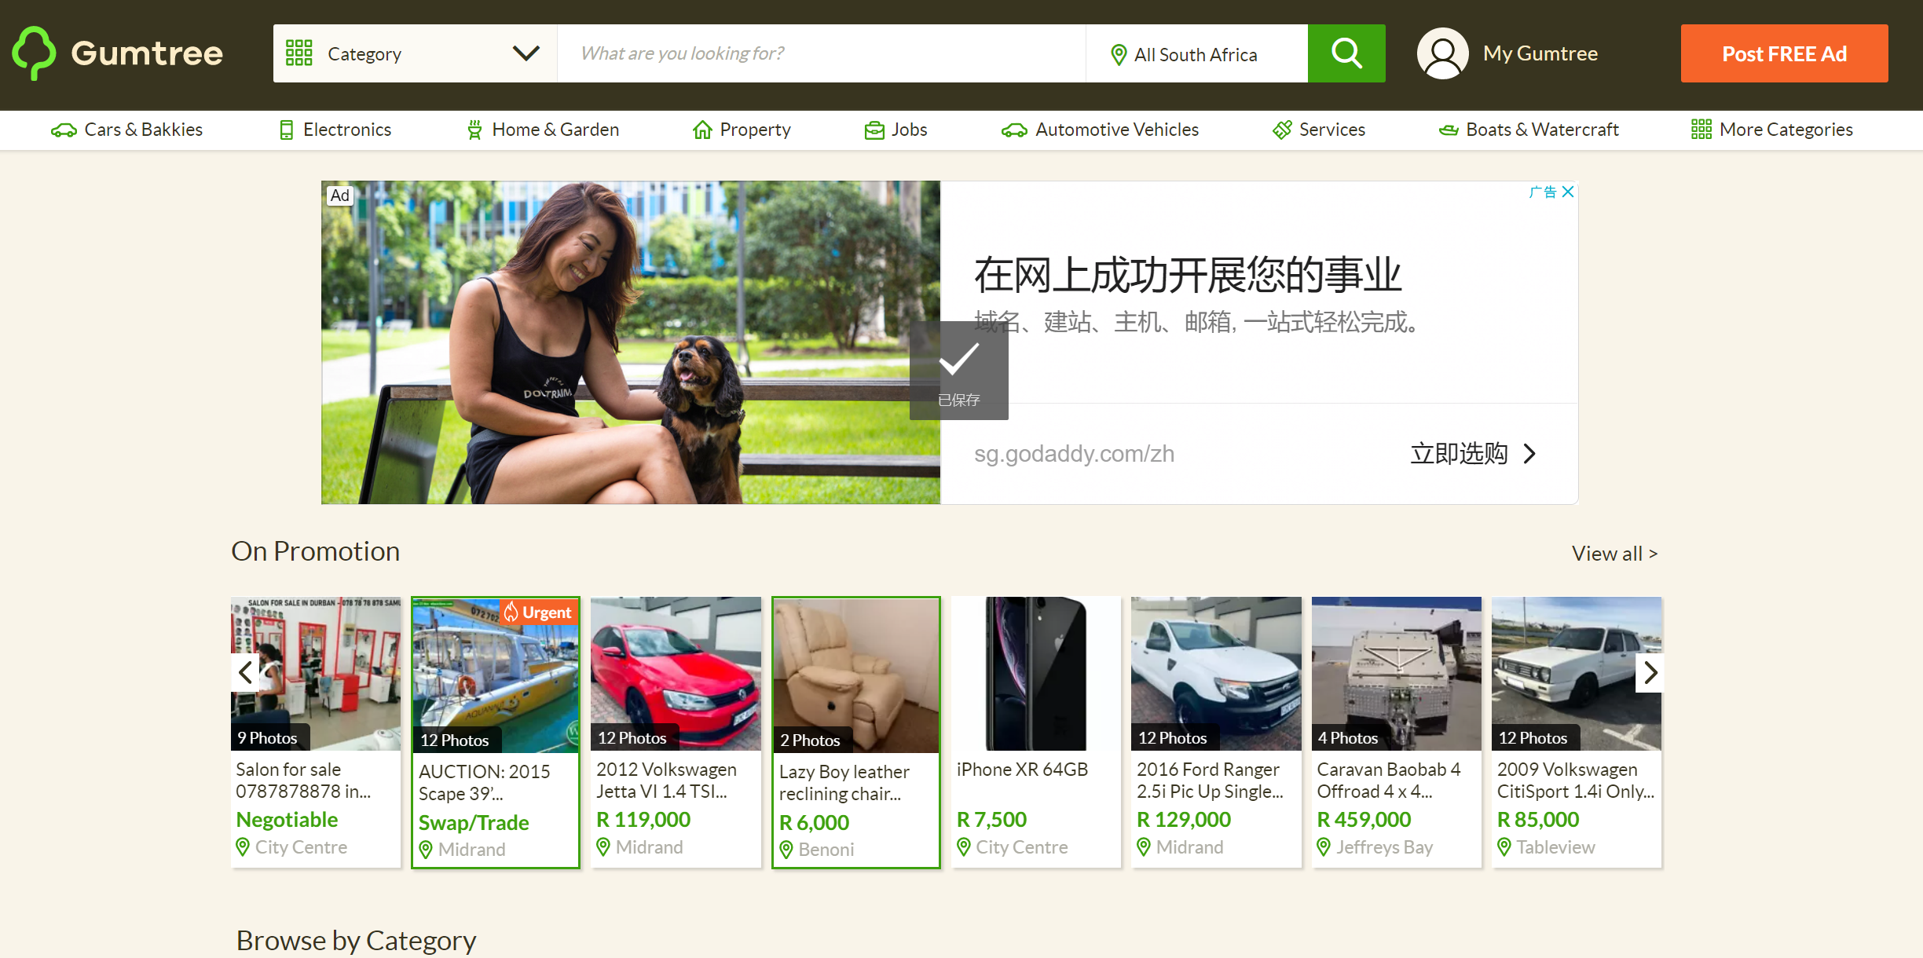This screenshot has height=958, width=1923.
Task: Click the boat icon next to Boats & Watercraft
Action: (1449, 130)
